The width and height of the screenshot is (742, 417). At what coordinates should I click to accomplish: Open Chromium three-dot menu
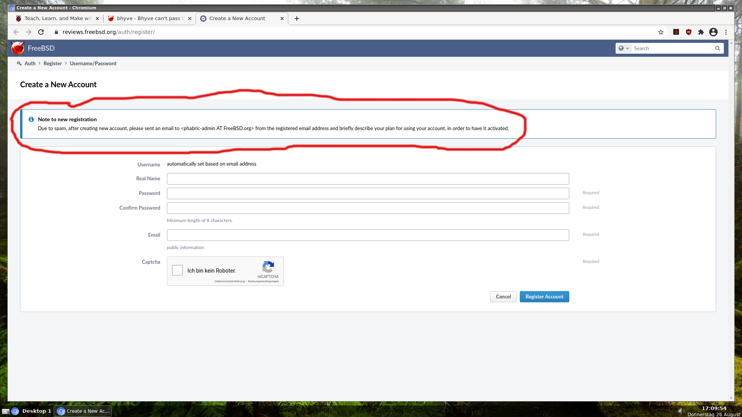[x=726, y=32]
